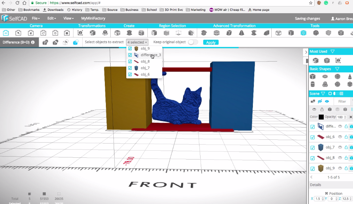The width and height of the screenshot is (353, 204).
Task: Select the cone-shaped taper icon in Advanced Transformation
Action: (x=241, y=33)
